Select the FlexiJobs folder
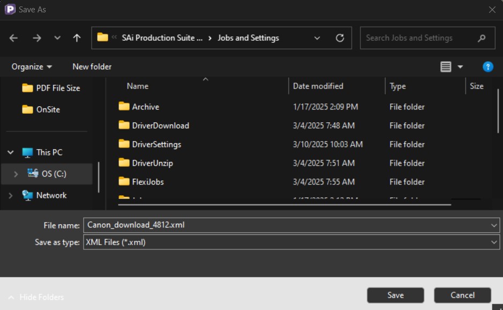503x310 pixels. [x=148, y=182]
